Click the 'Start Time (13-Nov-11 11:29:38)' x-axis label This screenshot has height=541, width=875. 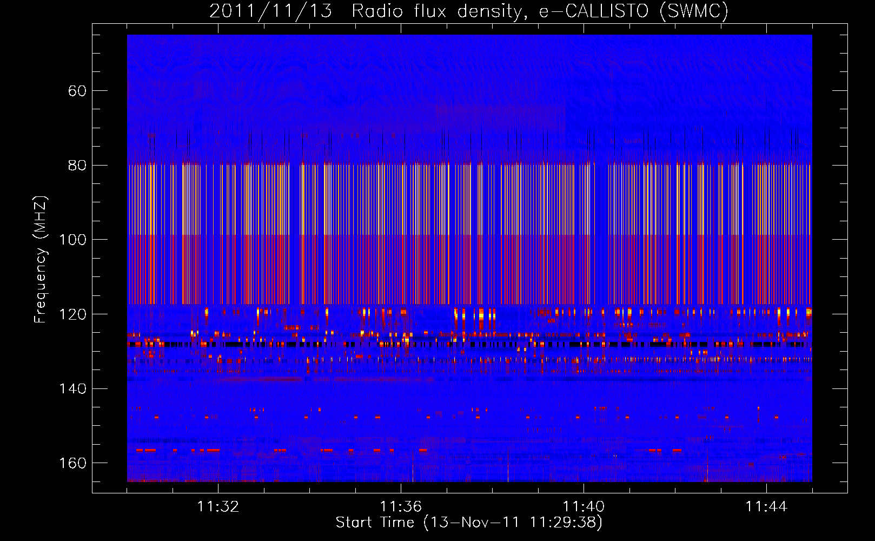[469, 523]
